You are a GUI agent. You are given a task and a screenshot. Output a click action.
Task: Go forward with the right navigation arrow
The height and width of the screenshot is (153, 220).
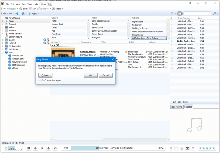click(11, 13)
